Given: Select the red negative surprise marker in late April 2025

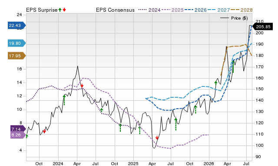Looking at the screenshot, I should (157, 138).
